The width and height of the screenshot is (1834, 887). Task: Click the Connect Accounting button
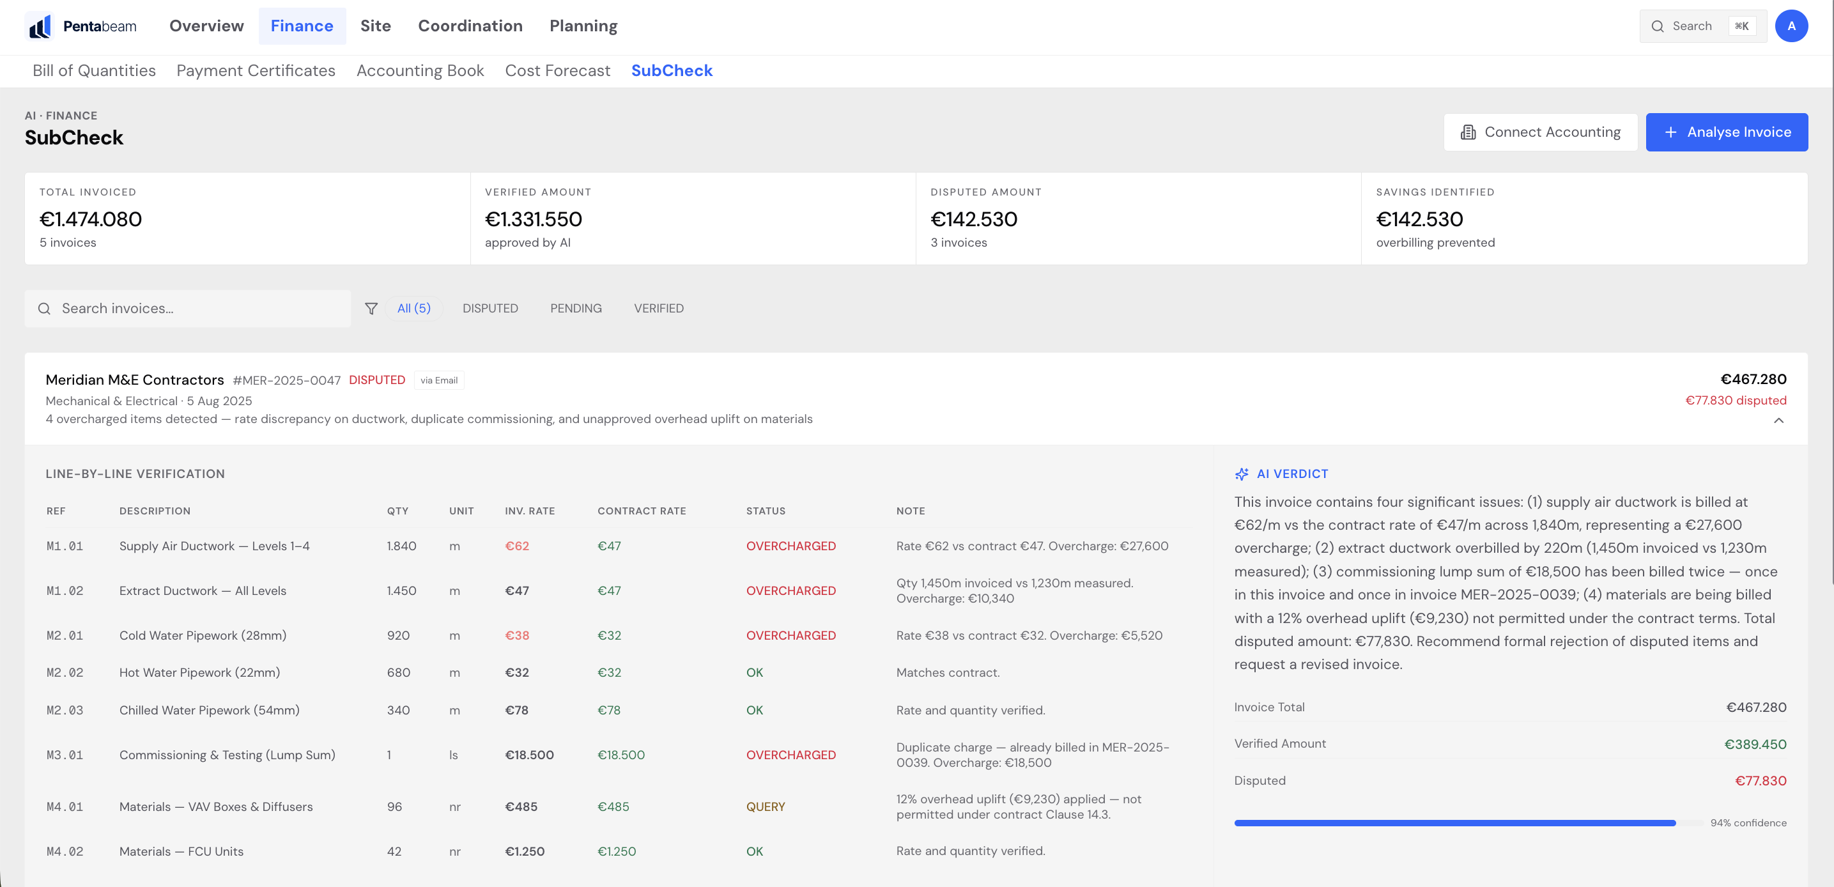pos(1540,132)
